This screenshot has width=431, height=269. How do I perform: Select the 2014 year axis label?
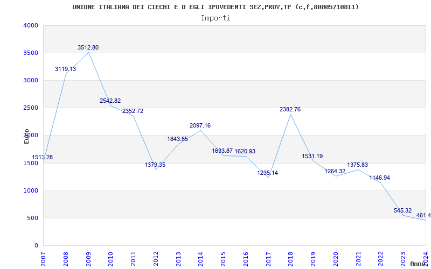200,259
